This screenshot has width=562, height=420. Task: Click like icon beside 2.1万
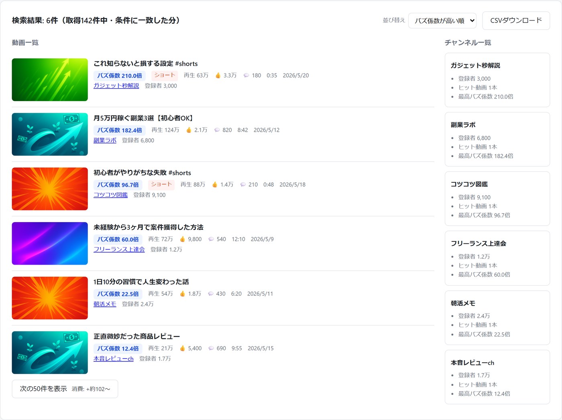click(x=189, y=130)
